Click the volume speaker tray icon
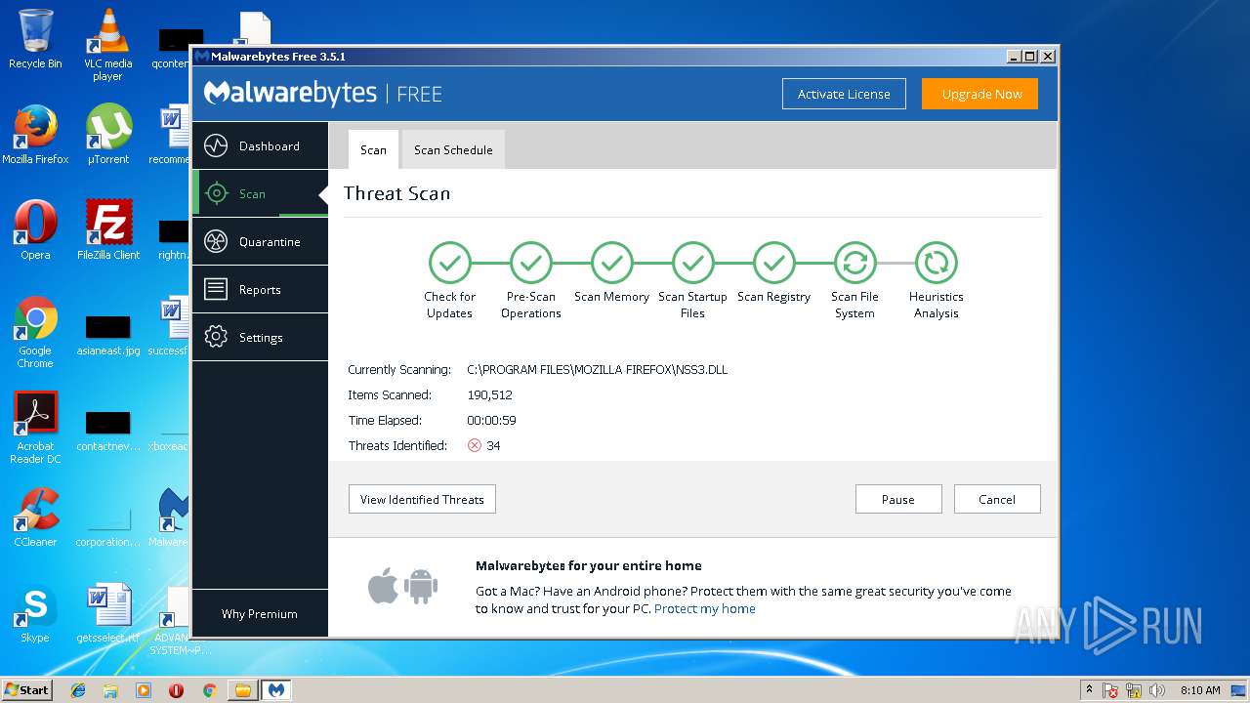 pyautogui.click(x=1157, y=690)
